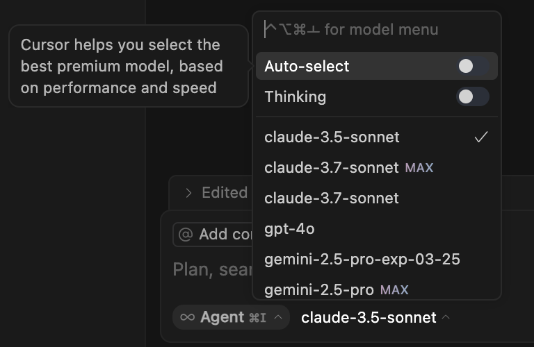Pick claude-3.7-sonnet without the MAX badge

click(332, 198)
